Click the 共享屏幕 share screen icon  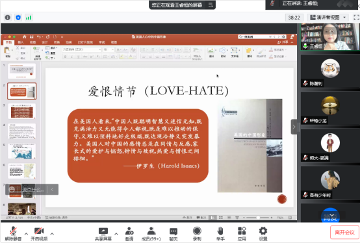coord(103,231)
